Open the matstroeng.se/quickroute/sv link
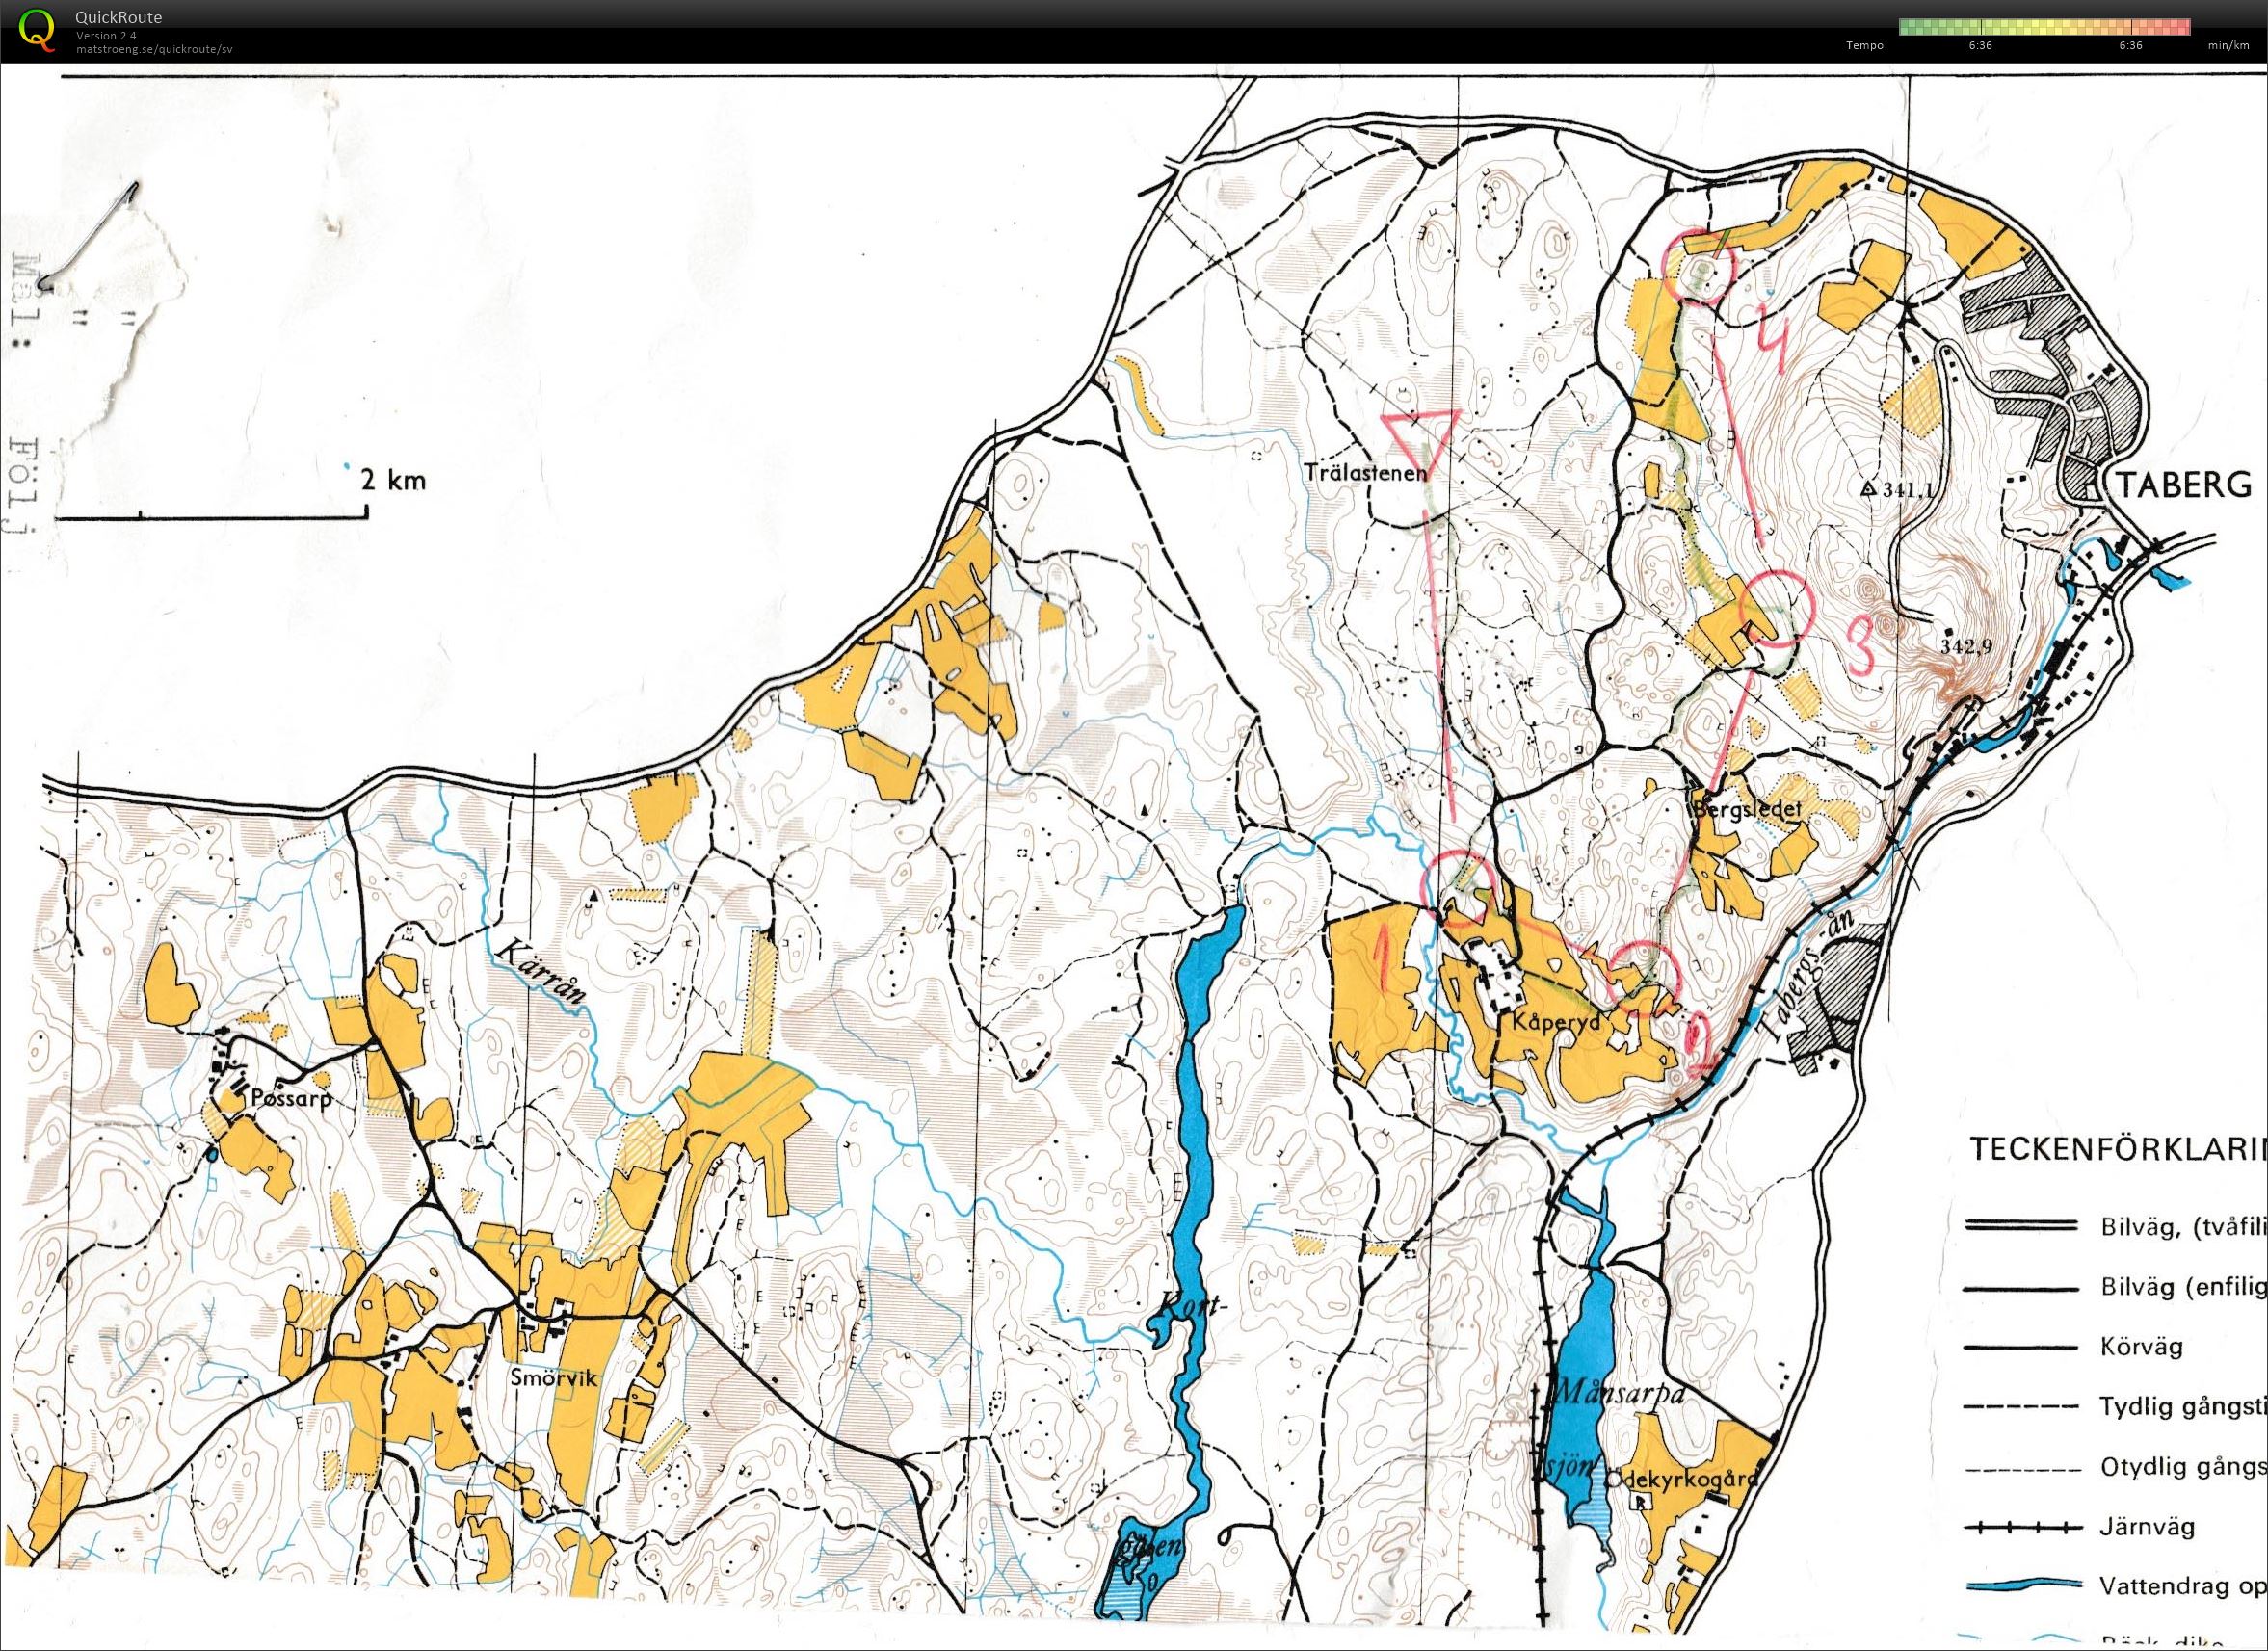2268x1651 pixels. (x=154, y=48)
